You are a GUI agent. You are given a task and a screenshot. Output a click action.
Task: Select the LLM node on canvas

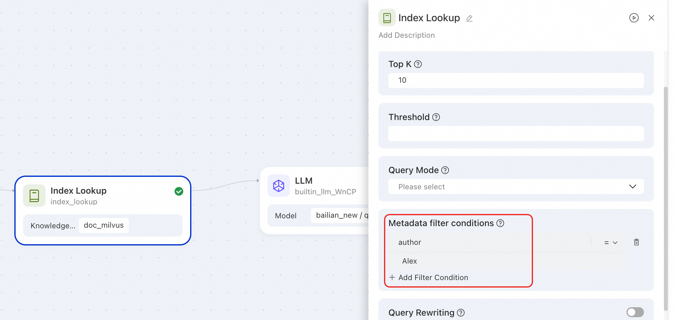tap(314, 201)
